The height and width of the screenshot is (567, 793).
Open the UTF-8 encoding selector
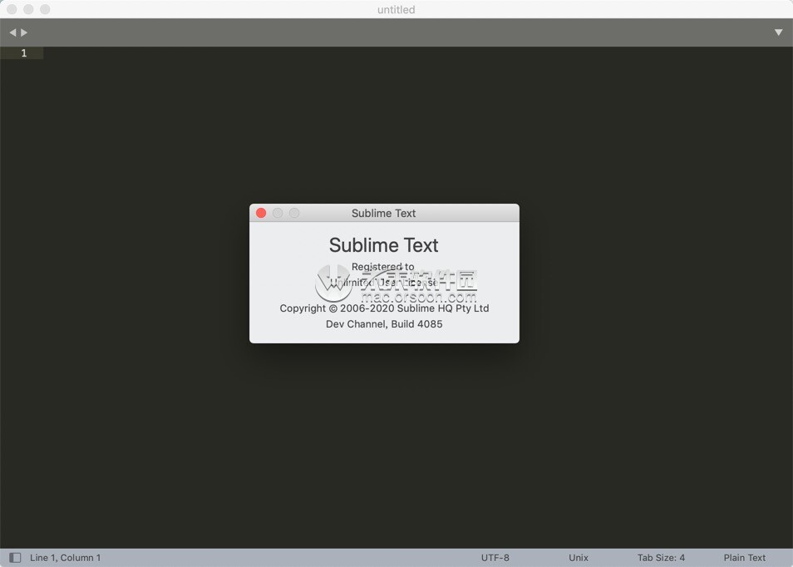pyautogui.click(x=495, y=557)
